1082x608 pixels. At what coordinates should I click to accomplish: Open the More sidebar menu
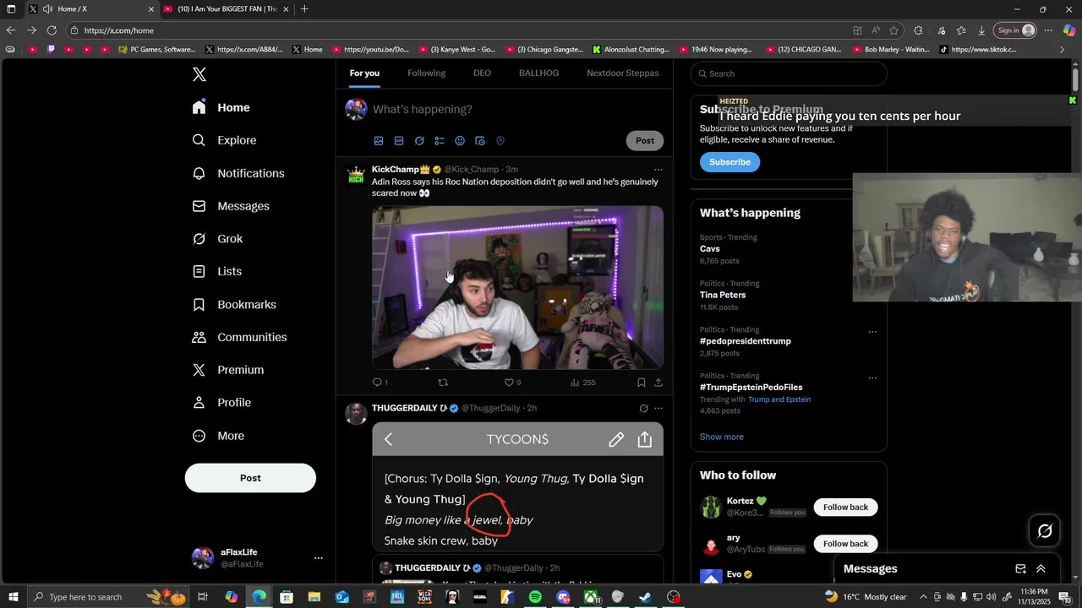tap(219, 436)
